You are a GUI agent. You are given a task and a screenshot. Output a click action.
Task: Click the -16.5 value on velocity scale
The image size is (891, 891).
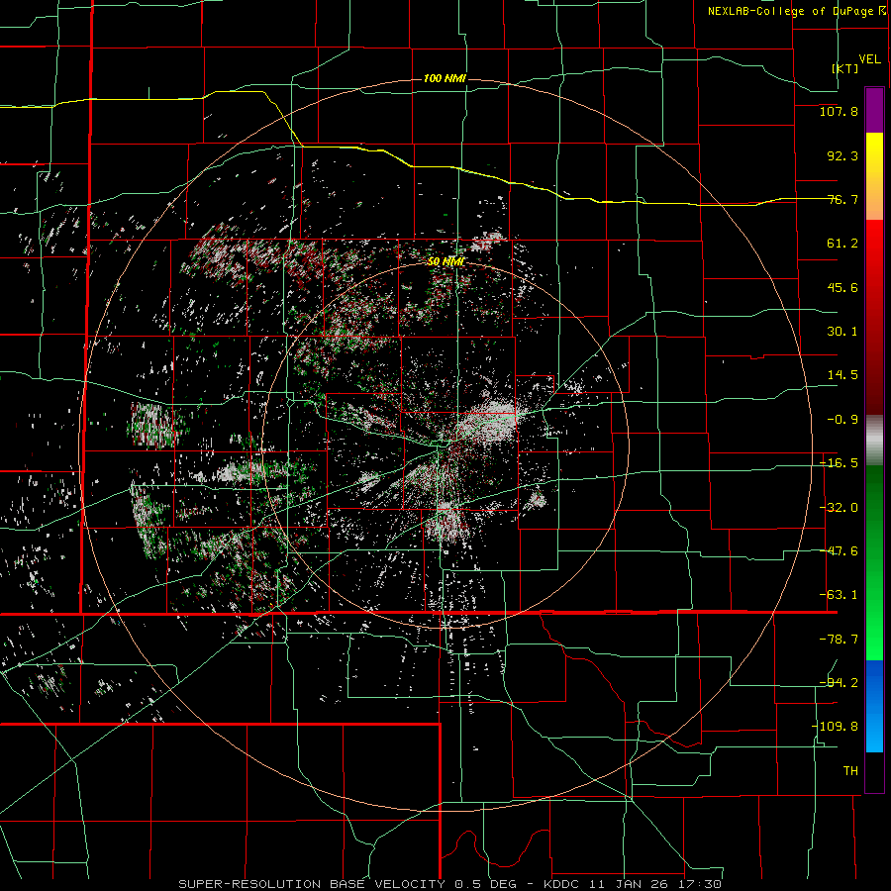[x=839, y=463]
